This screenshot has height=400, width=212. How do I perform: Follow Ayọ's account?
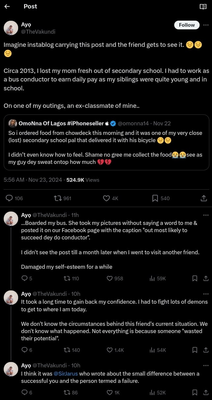tap(187, 25)
